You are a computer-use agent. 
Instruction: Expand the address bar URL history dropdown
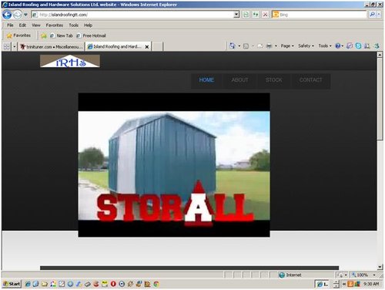tap(236, 15)
